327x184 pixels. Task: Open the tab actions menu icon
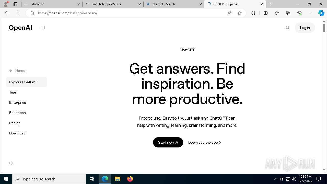(x=15, y=4)
